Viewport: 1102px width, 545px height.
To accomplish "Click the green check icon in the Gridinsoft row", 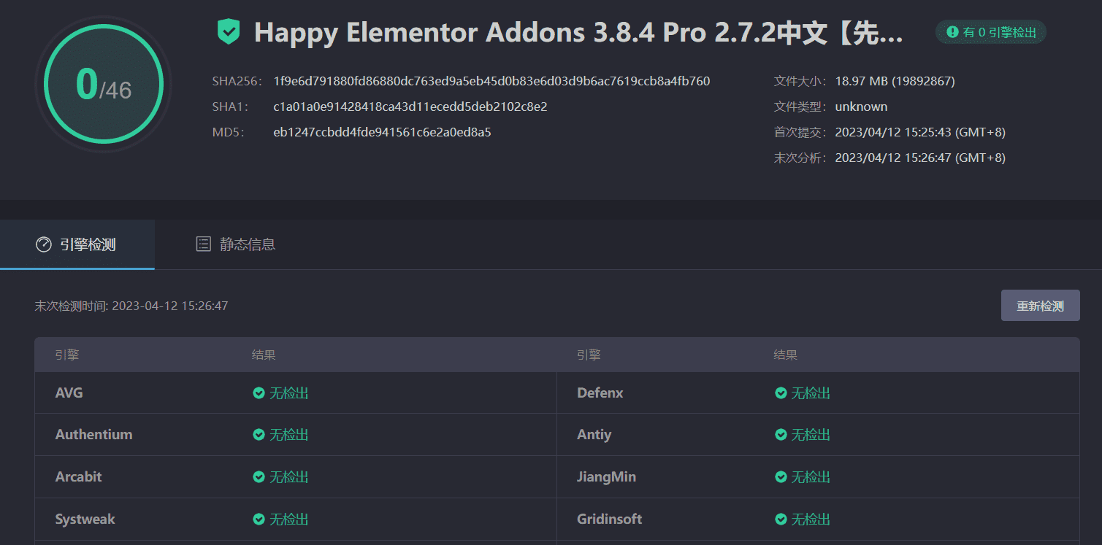I will pos(781,519).
